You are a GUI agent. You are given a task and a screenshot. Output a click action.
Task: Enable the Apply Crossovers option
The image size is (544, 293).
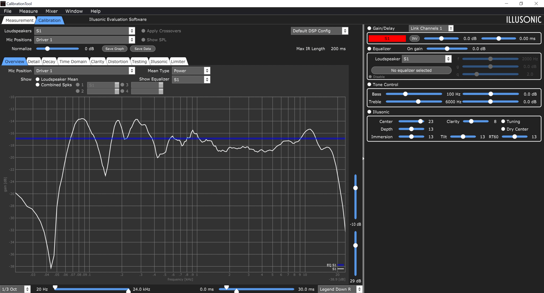pyautogui.click(x=143, y=31)
